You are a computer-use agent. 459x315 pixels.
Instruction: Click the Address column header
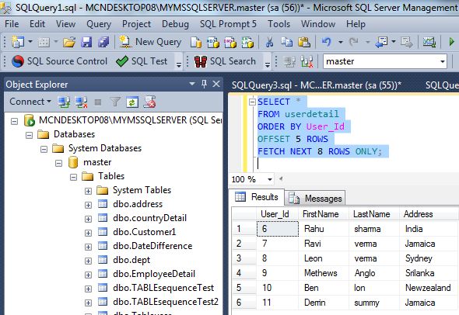click(428, 214)
